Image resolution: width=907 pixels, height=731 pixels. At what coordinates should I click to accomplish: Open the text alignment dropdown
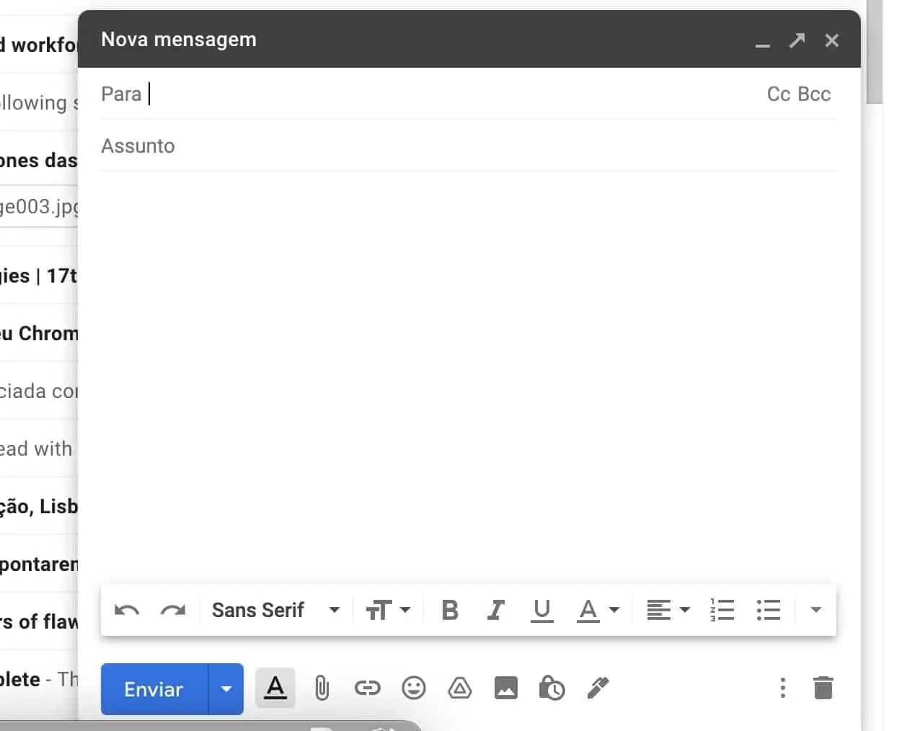668,610
